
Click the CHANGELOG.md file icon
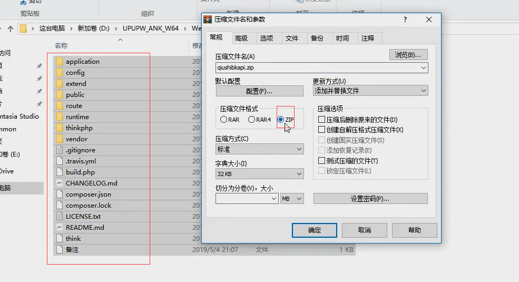(60, 183)
